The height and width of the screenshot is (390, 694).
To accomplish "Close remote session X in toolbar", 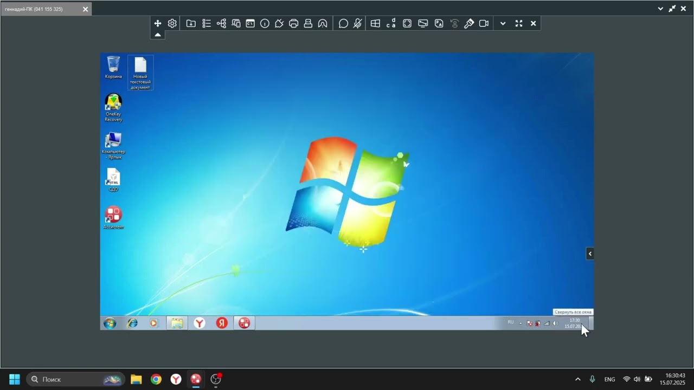I will [x=533, y=23].
